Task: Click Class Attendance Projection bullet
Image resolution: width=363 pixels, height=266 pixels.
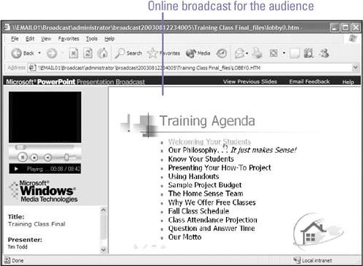Action: click(x=213, y=220)
